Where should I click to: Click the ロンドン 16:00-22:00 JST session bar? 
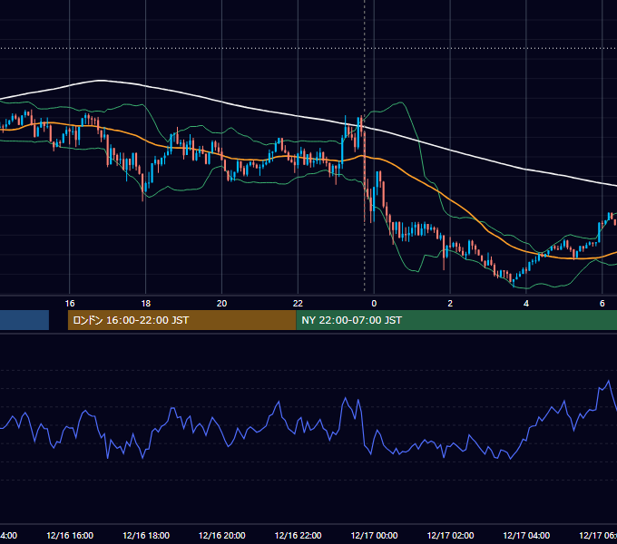tap(181, 320)
